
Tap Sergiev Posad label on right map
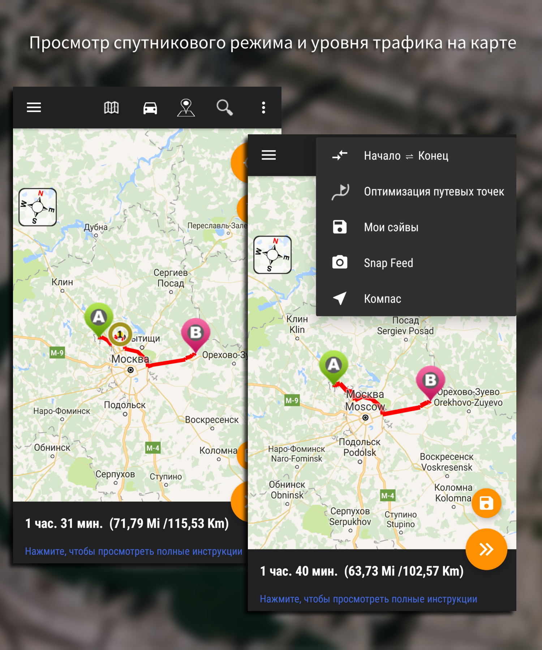[x=405, y=331]
